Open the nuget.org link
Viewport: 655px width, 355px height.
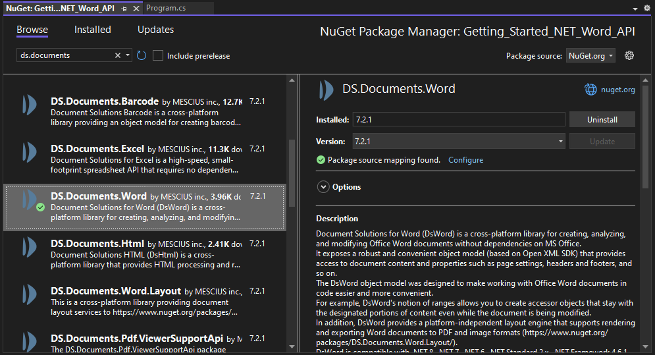tap(618, 90)
